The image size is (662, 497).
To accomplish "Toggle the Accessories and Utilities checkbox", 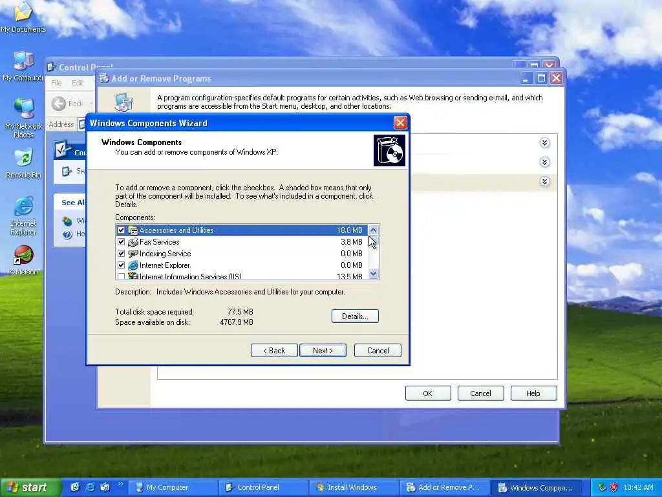I will pyautogui.click(x=121, y=230).
